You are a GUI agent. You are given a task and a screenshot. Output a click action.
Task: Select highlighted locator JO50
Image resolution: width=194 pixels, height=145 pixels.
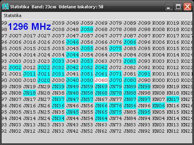(87, 80)
